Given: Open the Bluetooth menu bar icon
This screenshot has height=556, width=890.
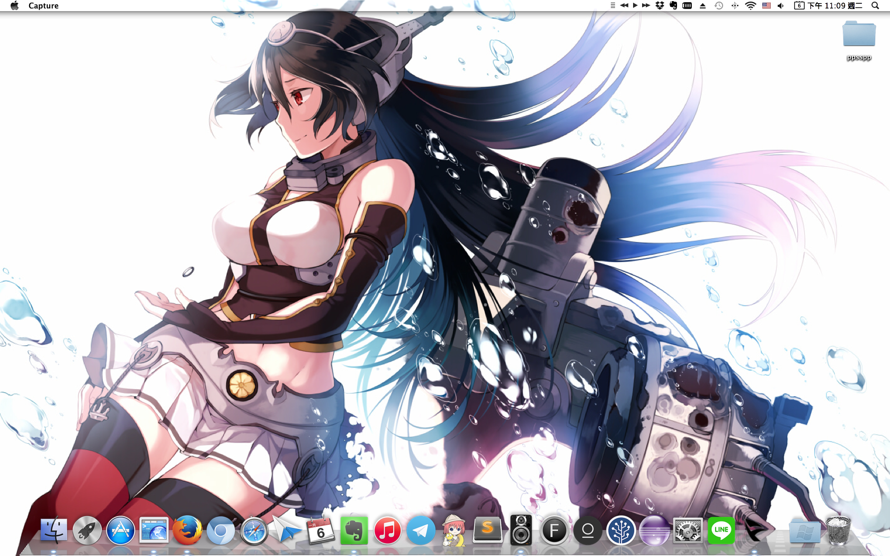Looking at the screenshot, I should point(735,5).
